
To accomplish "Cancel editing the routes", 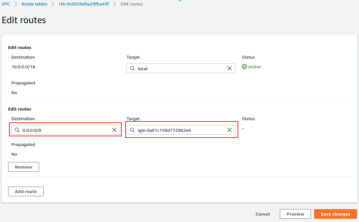I will (x=262, y=214).
